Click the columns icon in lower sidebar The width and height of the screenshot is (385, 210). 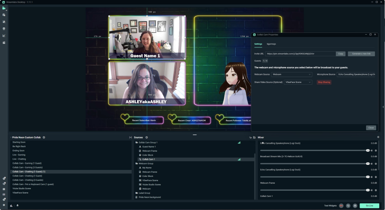click(x=4, y=194)
